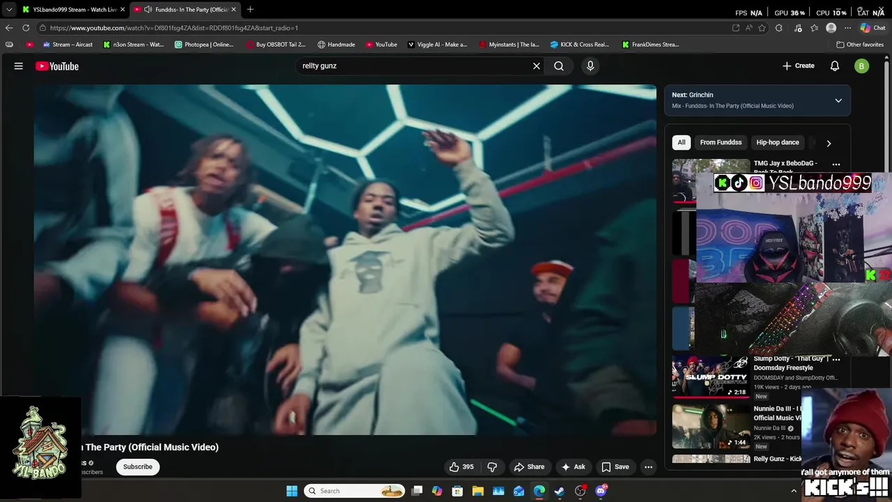This screenshot has width=892, height=502.
Task: Show more filter chips with right arrow
Action: (829, 143)
